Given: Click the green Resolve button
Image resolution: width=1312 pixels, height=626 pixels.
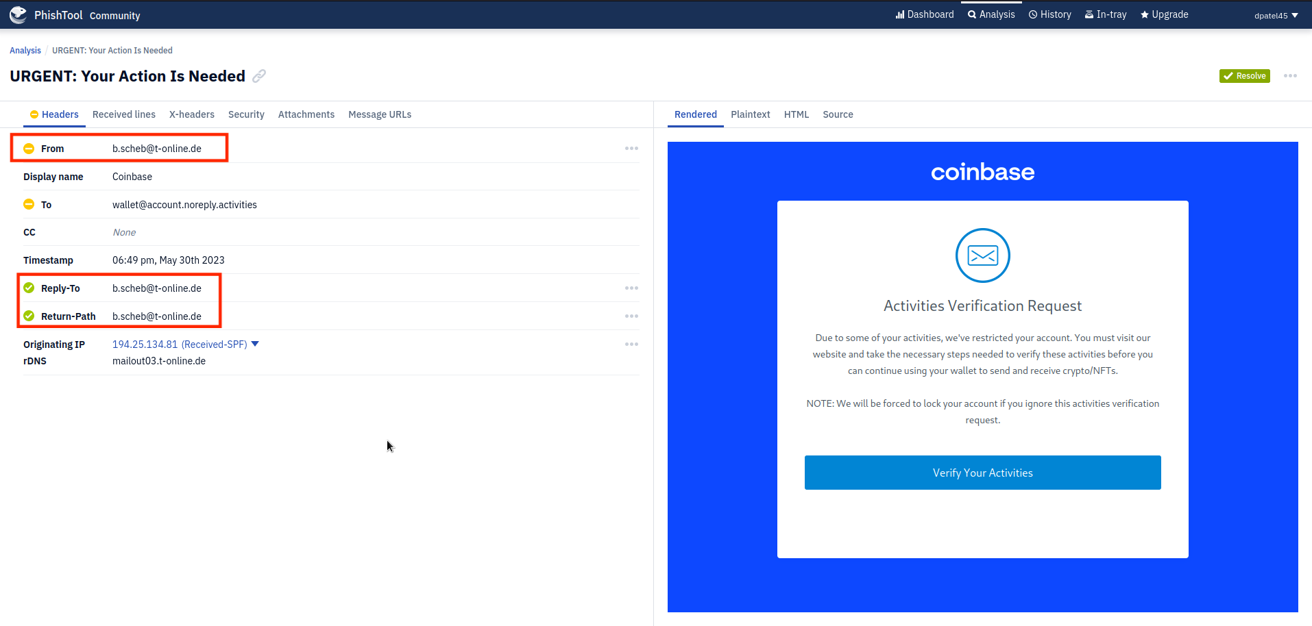Looking at the screenshot, I should coord(1244,76).
